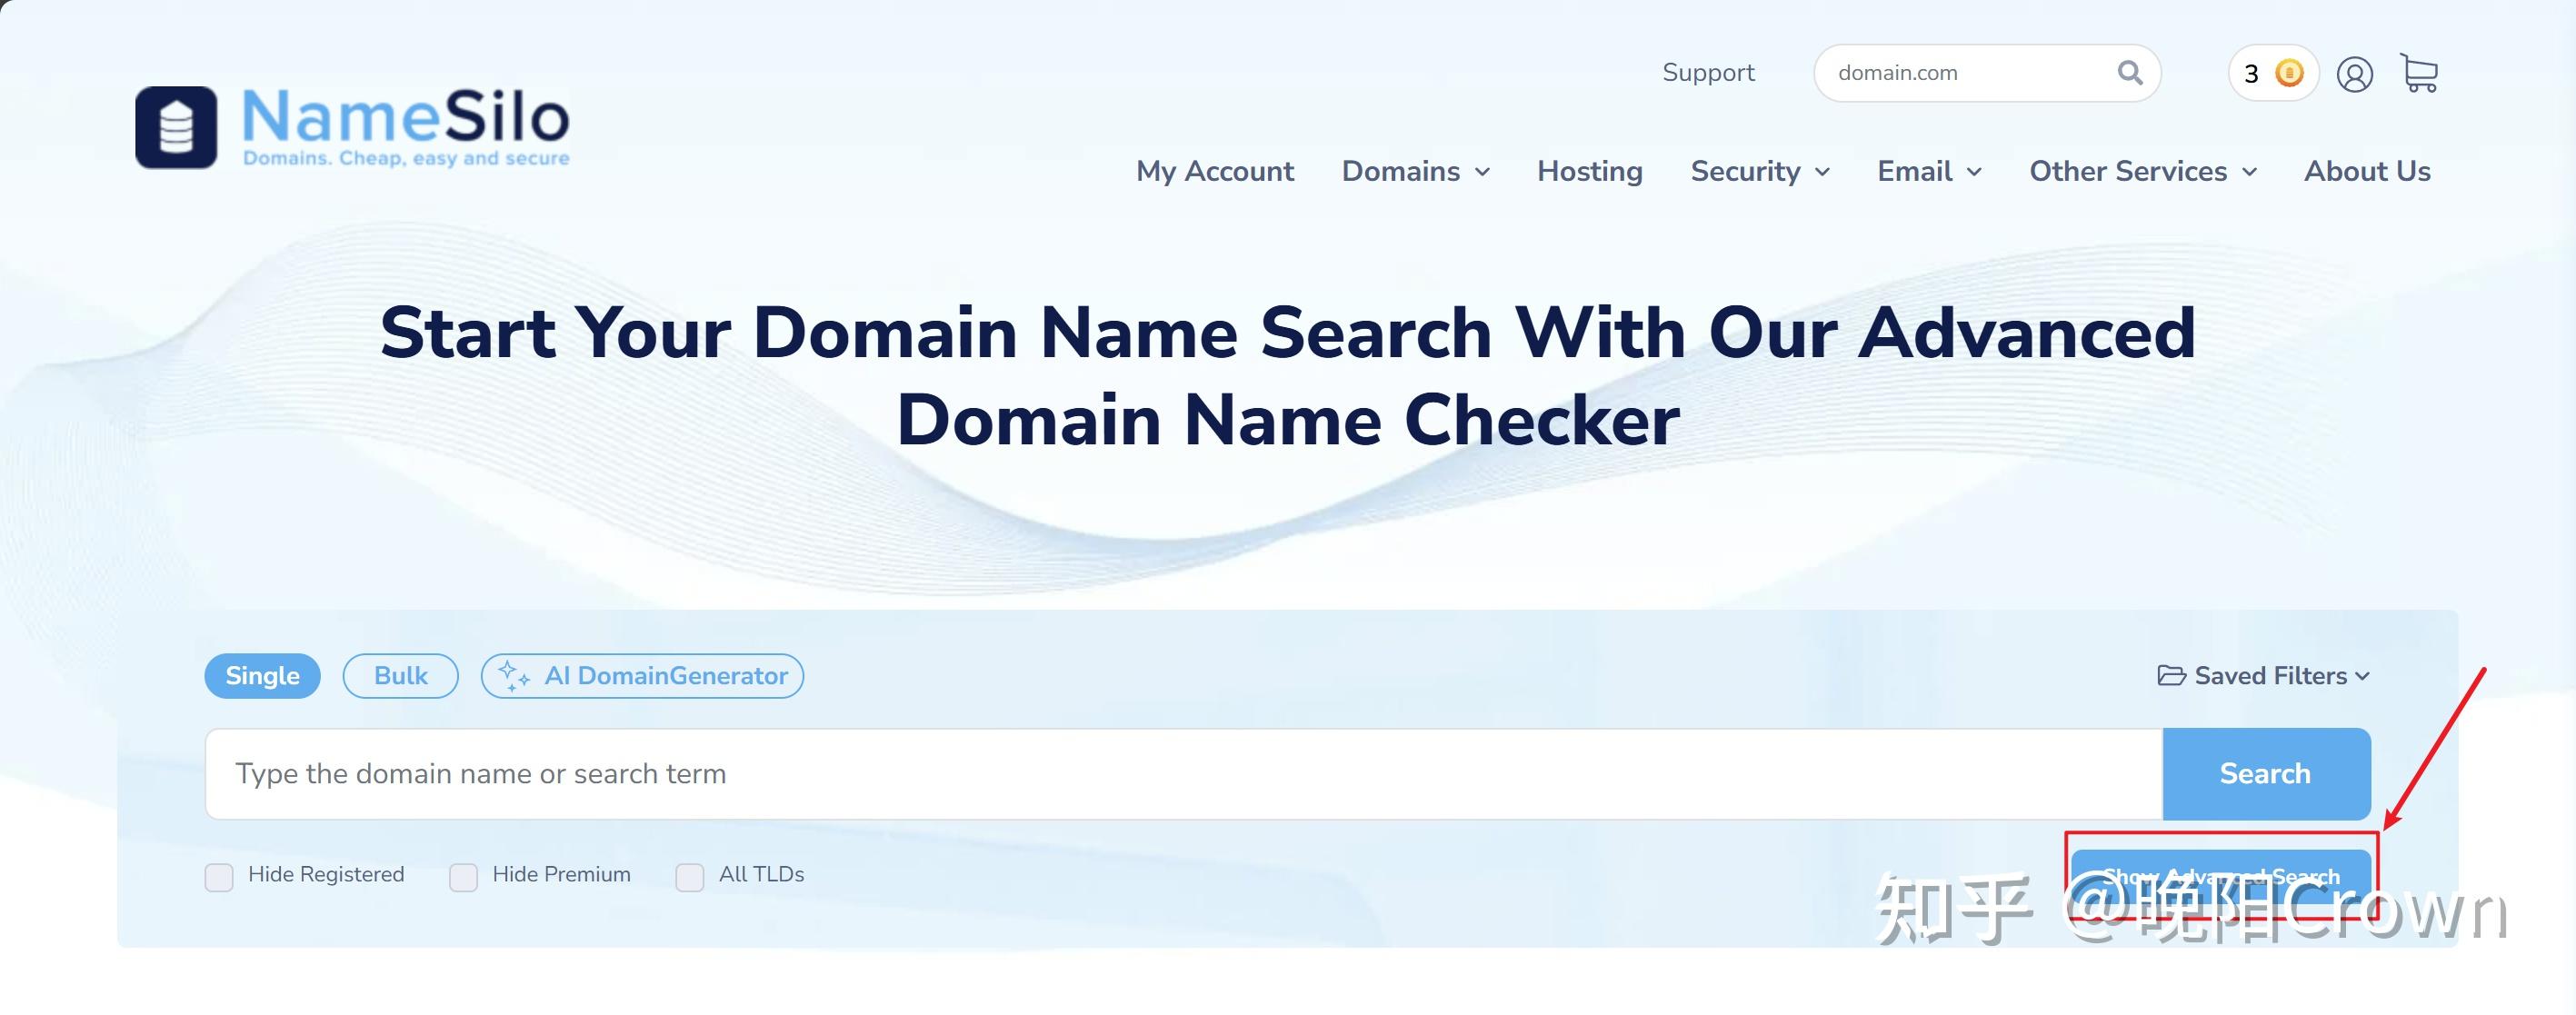The image size is (2576, 1015).
Task: Click the Saved Filters folder icon
Action: [2171, 676]
